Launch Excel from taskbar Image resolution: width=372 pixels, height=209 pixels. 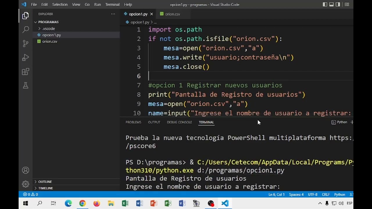[x=125, y=203]
